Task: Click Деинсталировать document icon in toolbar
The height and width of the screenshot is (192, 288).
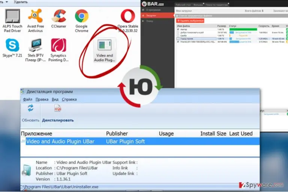Action: click(x=58, y=108)
